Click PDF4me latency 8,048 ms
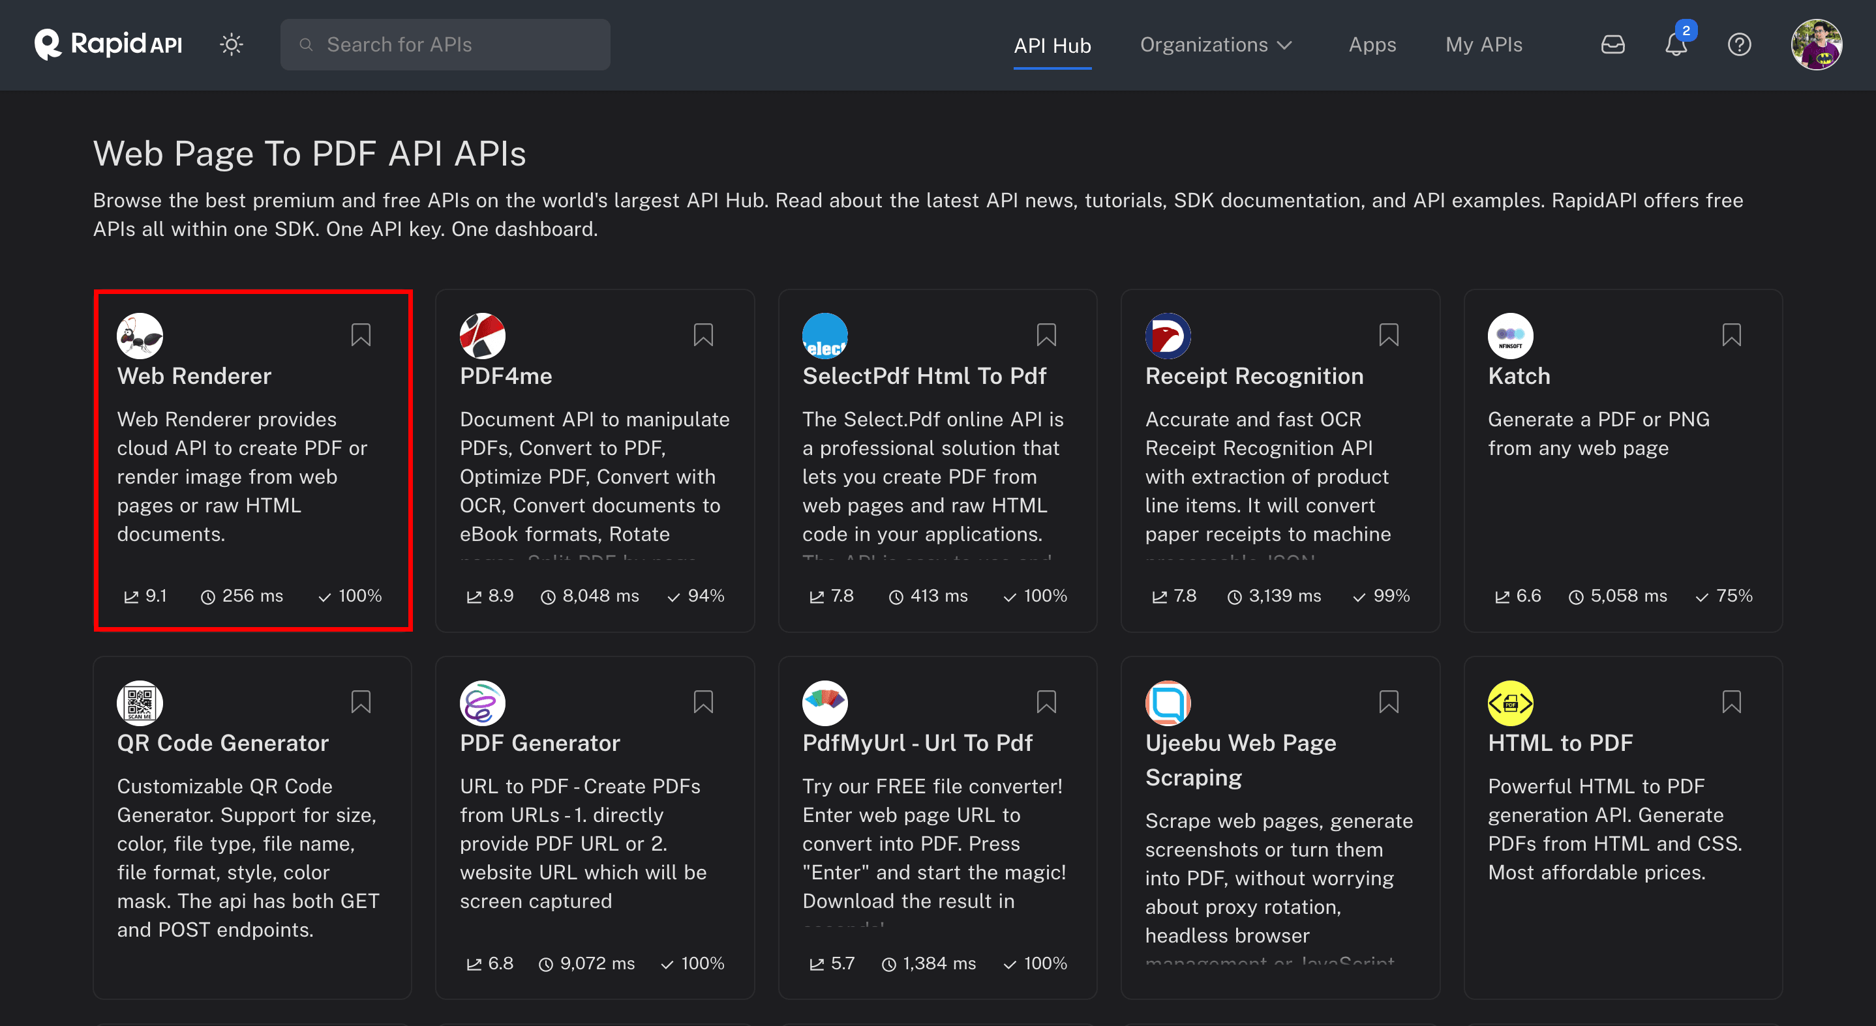 pyautogui.click(x=589, y=596)
